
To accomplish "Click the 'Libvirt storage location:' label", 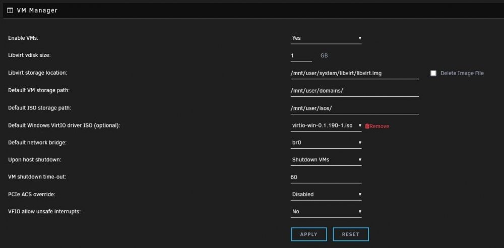I will (38, 73).
